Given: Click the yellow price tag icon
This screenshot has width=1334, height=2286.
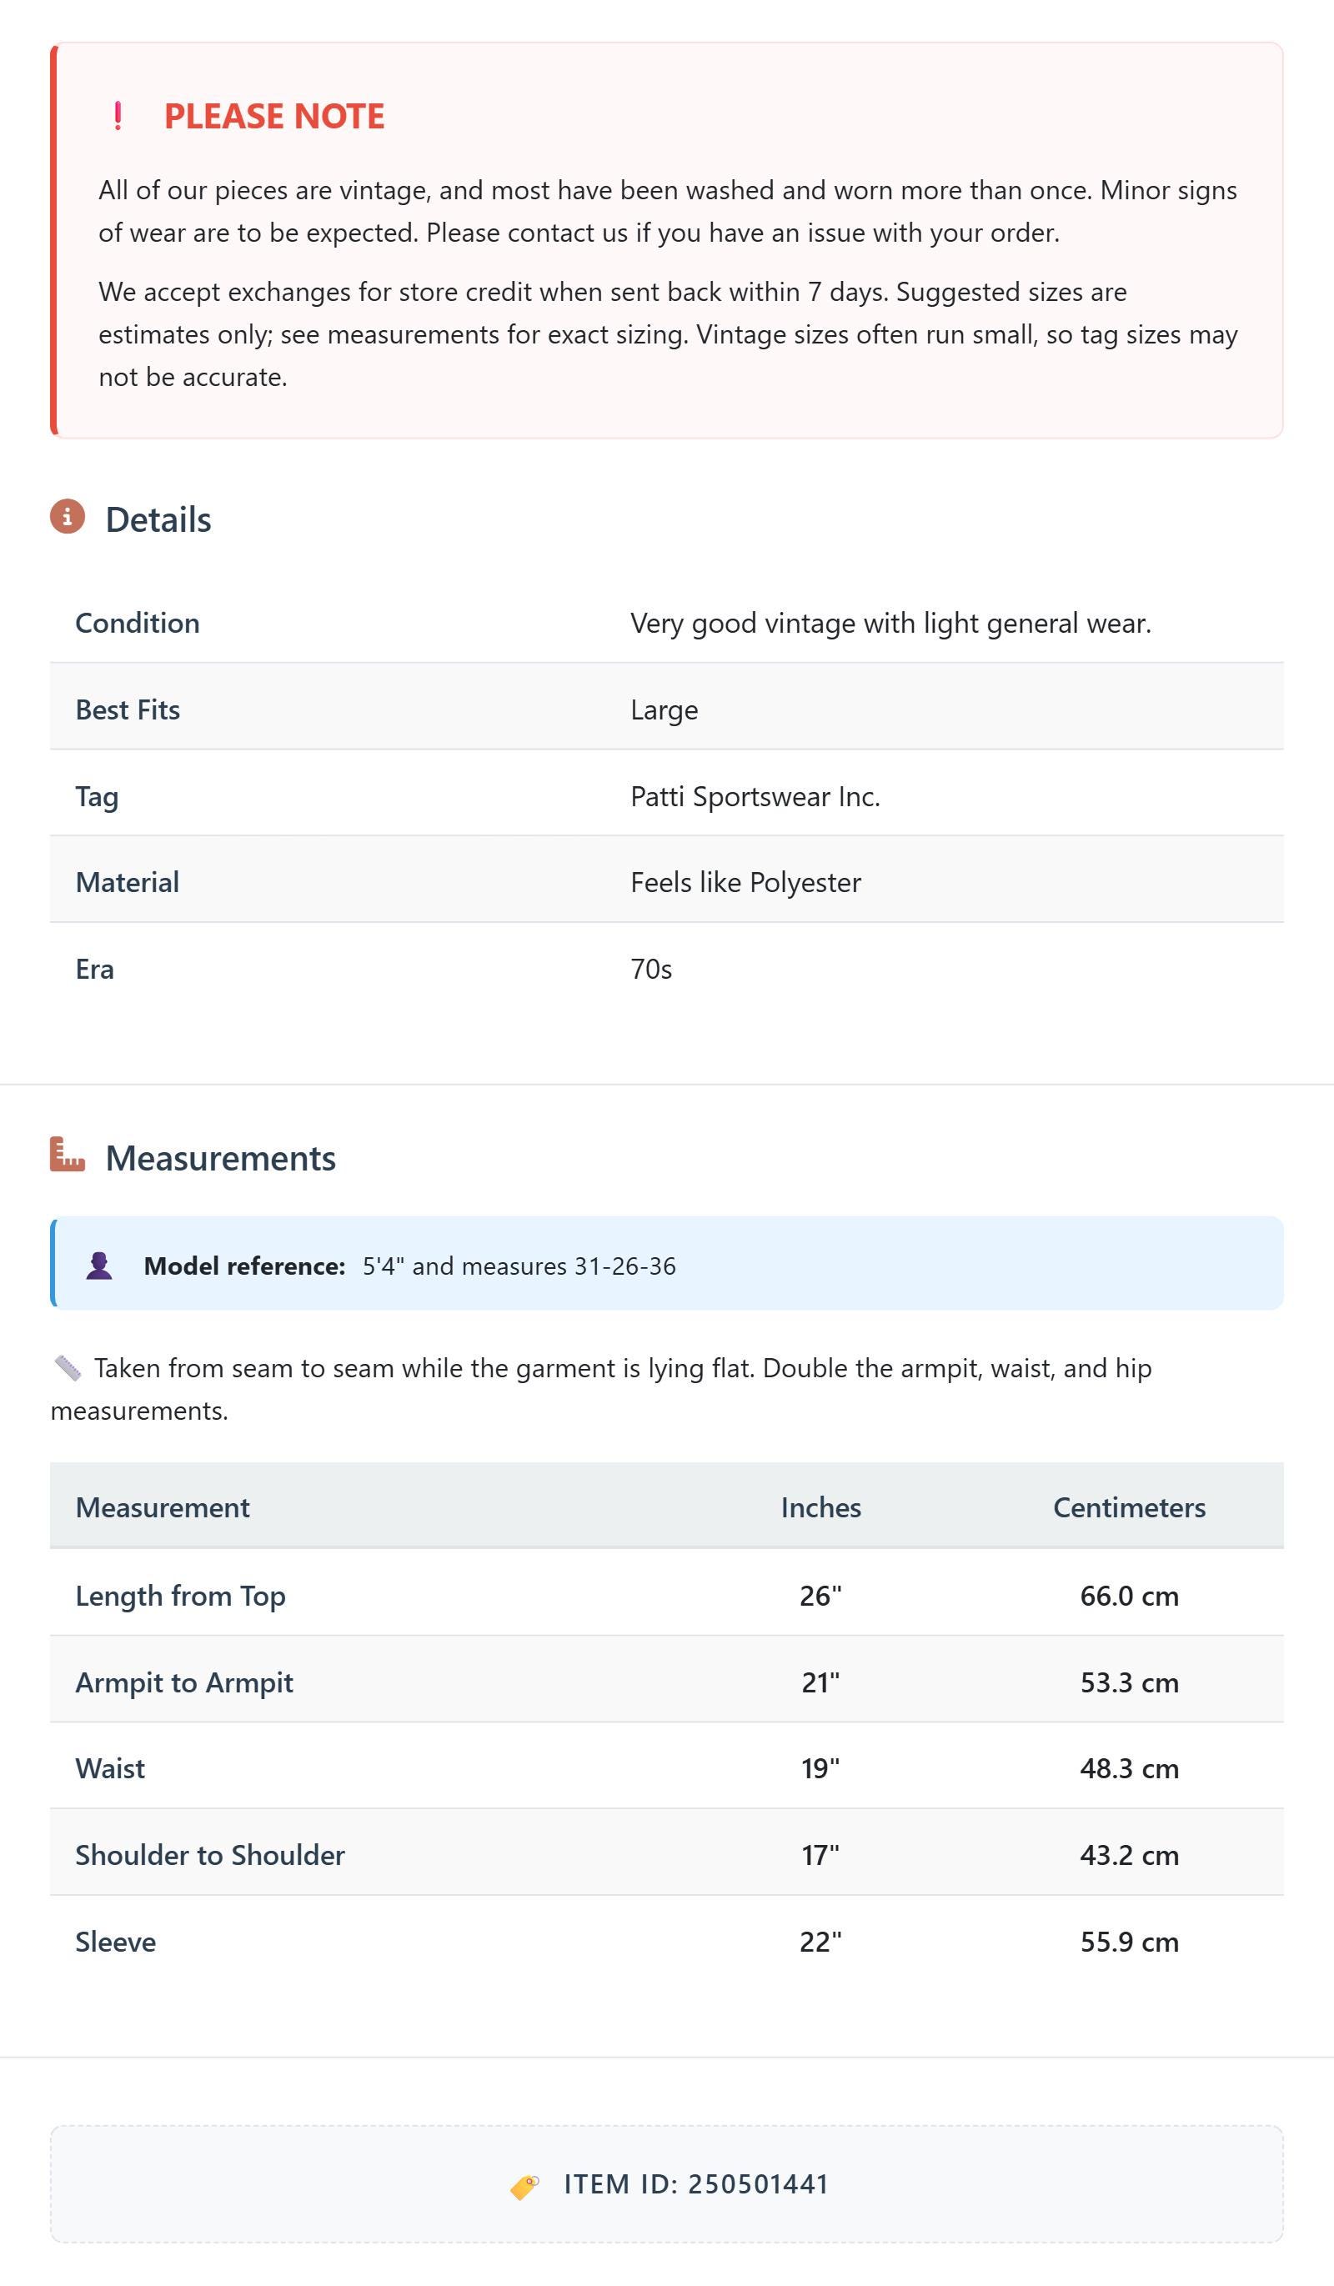Looking at the screenshot, I should (x=524, y=2186).
